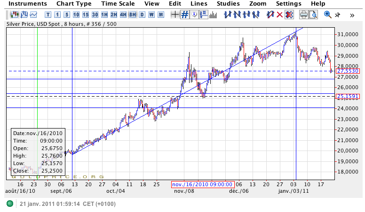365x212 pixels.
Task: Click the red X delete line icon
Action: tap(279, 15)
